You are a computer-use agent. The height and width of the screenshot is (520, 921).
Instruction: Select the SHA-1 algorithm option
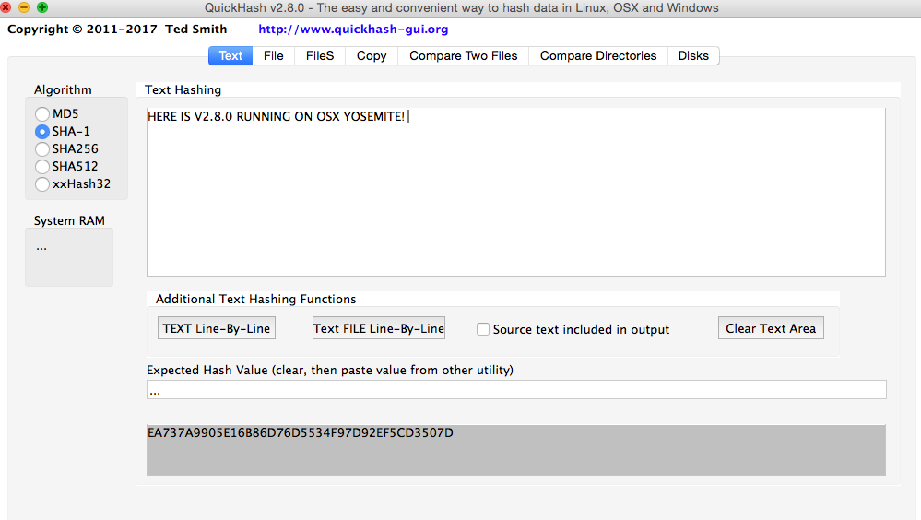(x=42, y=131)
